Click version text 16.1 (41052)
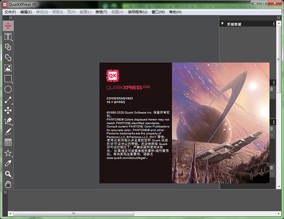Viewport: 284px width, 219px height. point(116,102)
